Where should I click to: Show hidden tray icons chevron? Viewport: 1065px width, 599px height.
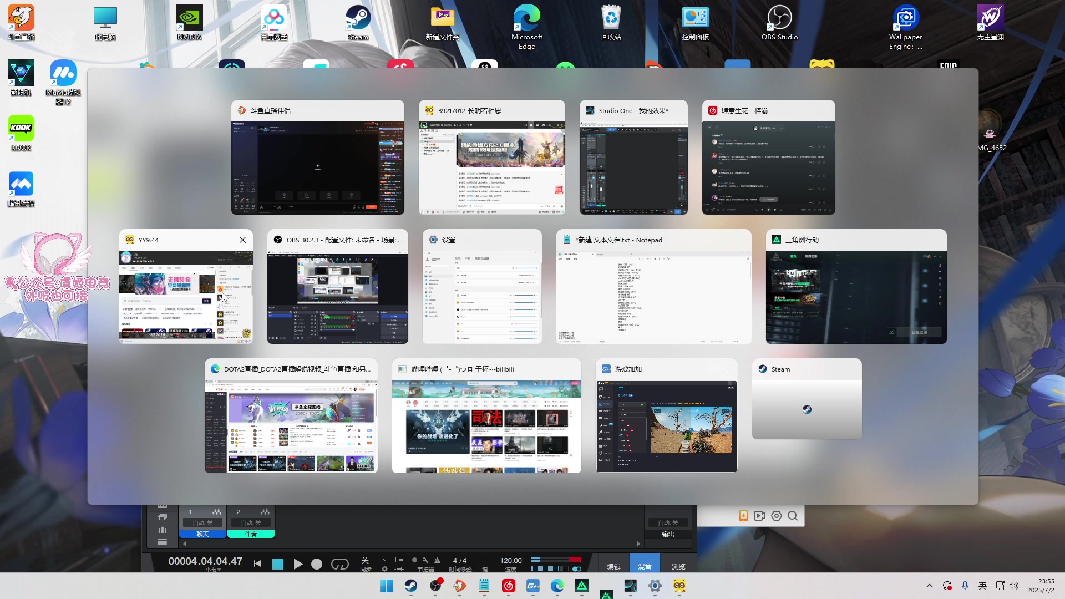pyautogui.click(x=930, y=586)
